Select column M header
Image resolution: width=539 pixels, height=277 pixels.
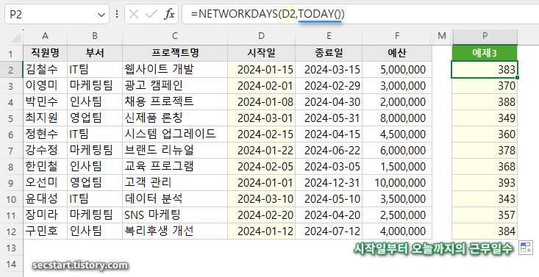coord(442,36)
